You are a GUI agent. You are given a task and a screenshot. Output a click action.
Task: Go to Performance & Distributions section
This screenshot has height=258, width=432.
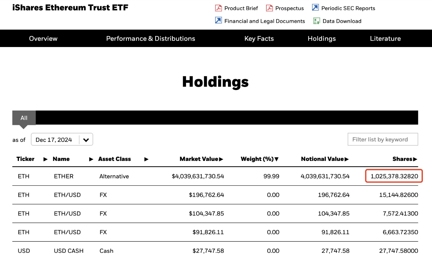[151, 38]
